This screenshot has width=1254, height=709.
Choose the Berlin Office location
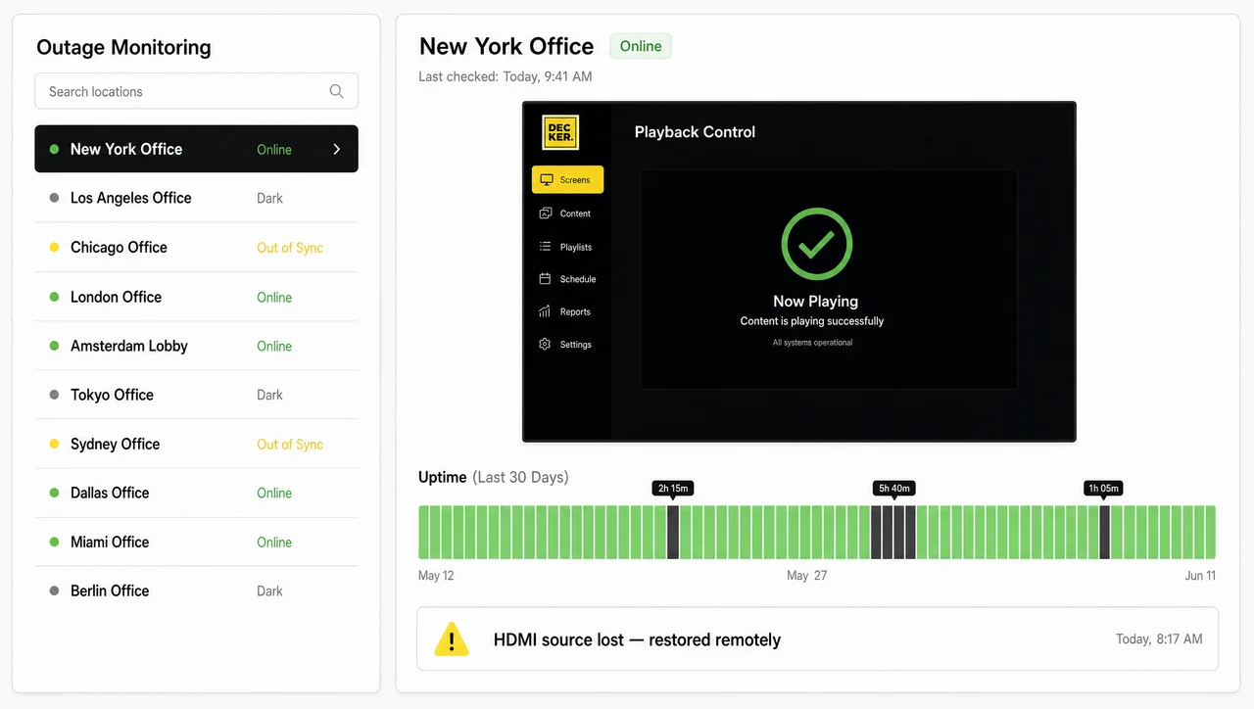[196, 591]
